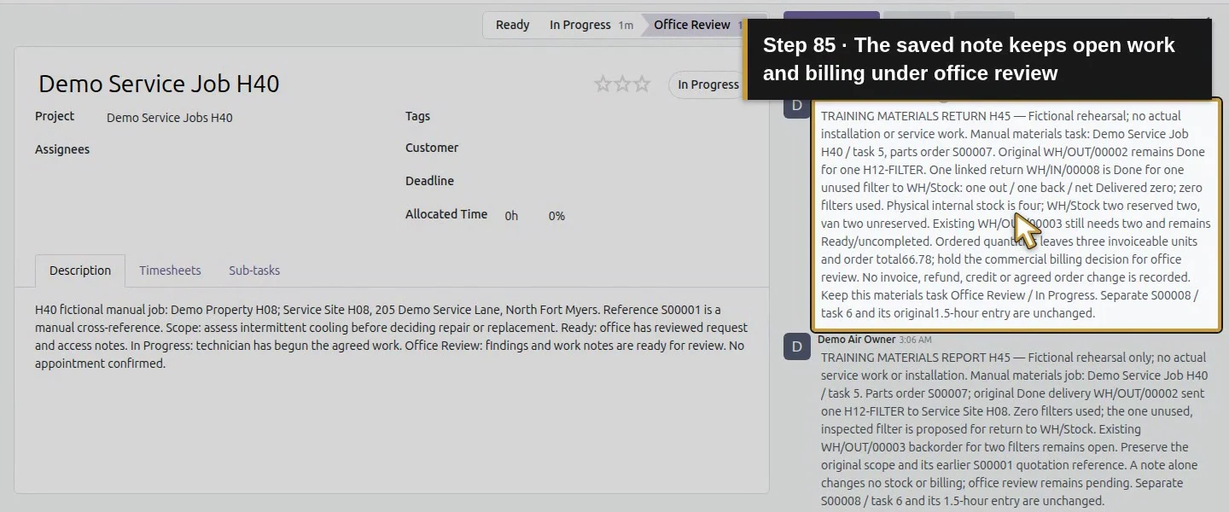This screenshot has height=512, width=1229.
Task: Switch to the Description tab
Action: coord(80,271)
